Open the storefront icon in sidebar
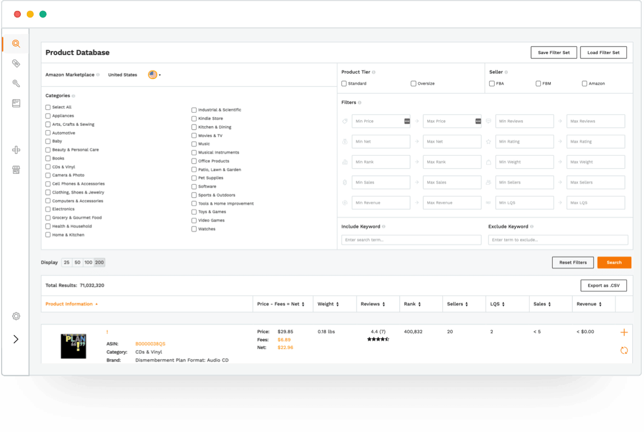644x432 pixels. click(x=16, y=170)
